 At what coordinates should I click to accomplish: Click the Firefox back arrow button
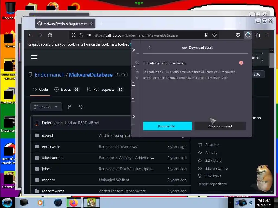[30, 35]
